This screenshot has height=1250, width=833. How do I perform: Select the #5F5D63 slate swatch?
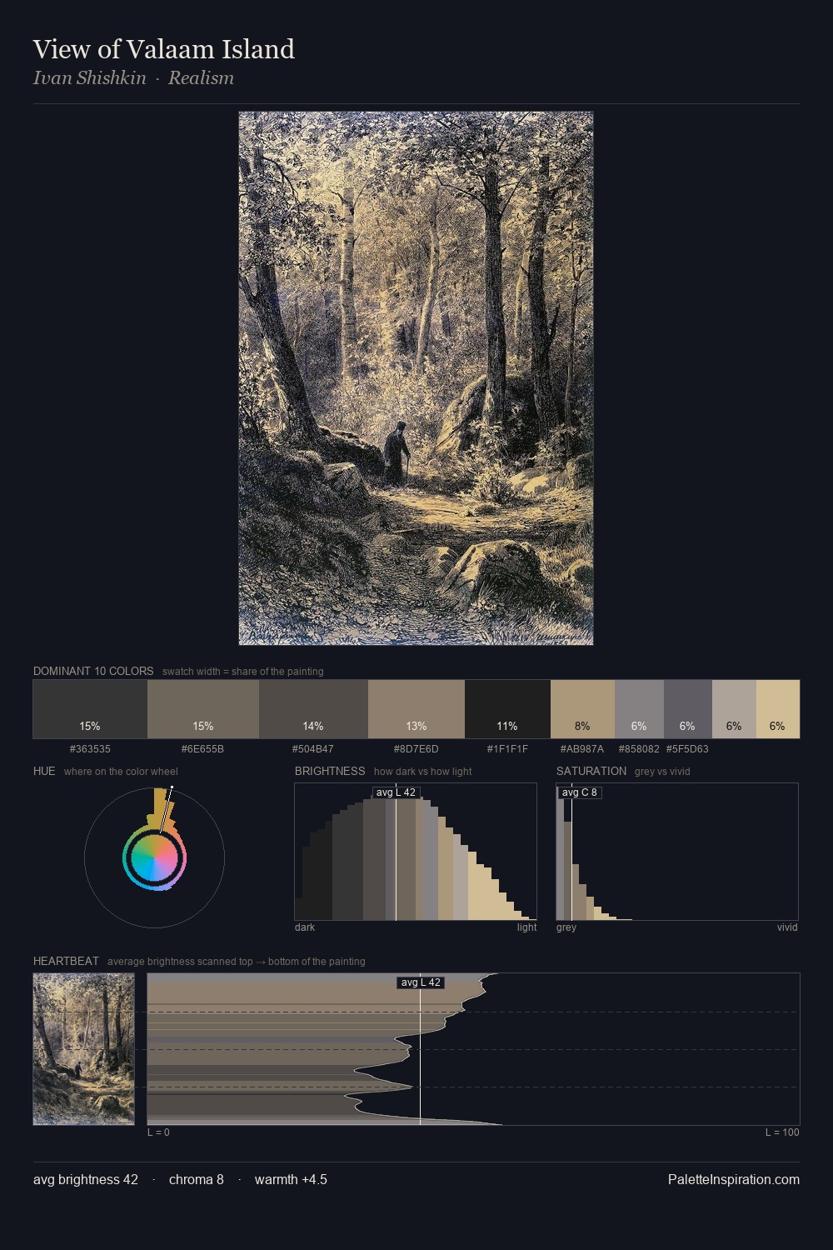[x=688, y=709]
